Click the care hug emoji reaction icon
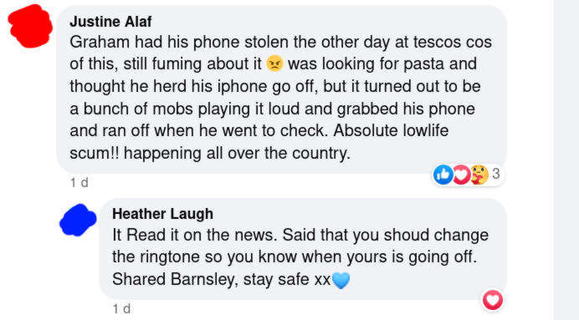 tap(479, 175)
